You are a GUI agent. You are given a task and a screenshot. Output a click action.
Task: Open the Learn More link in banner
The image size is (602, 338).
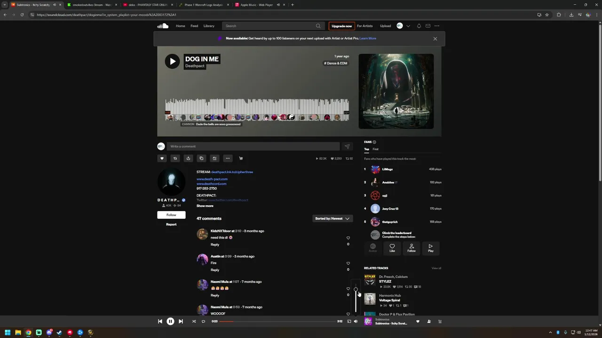(368, 38)
